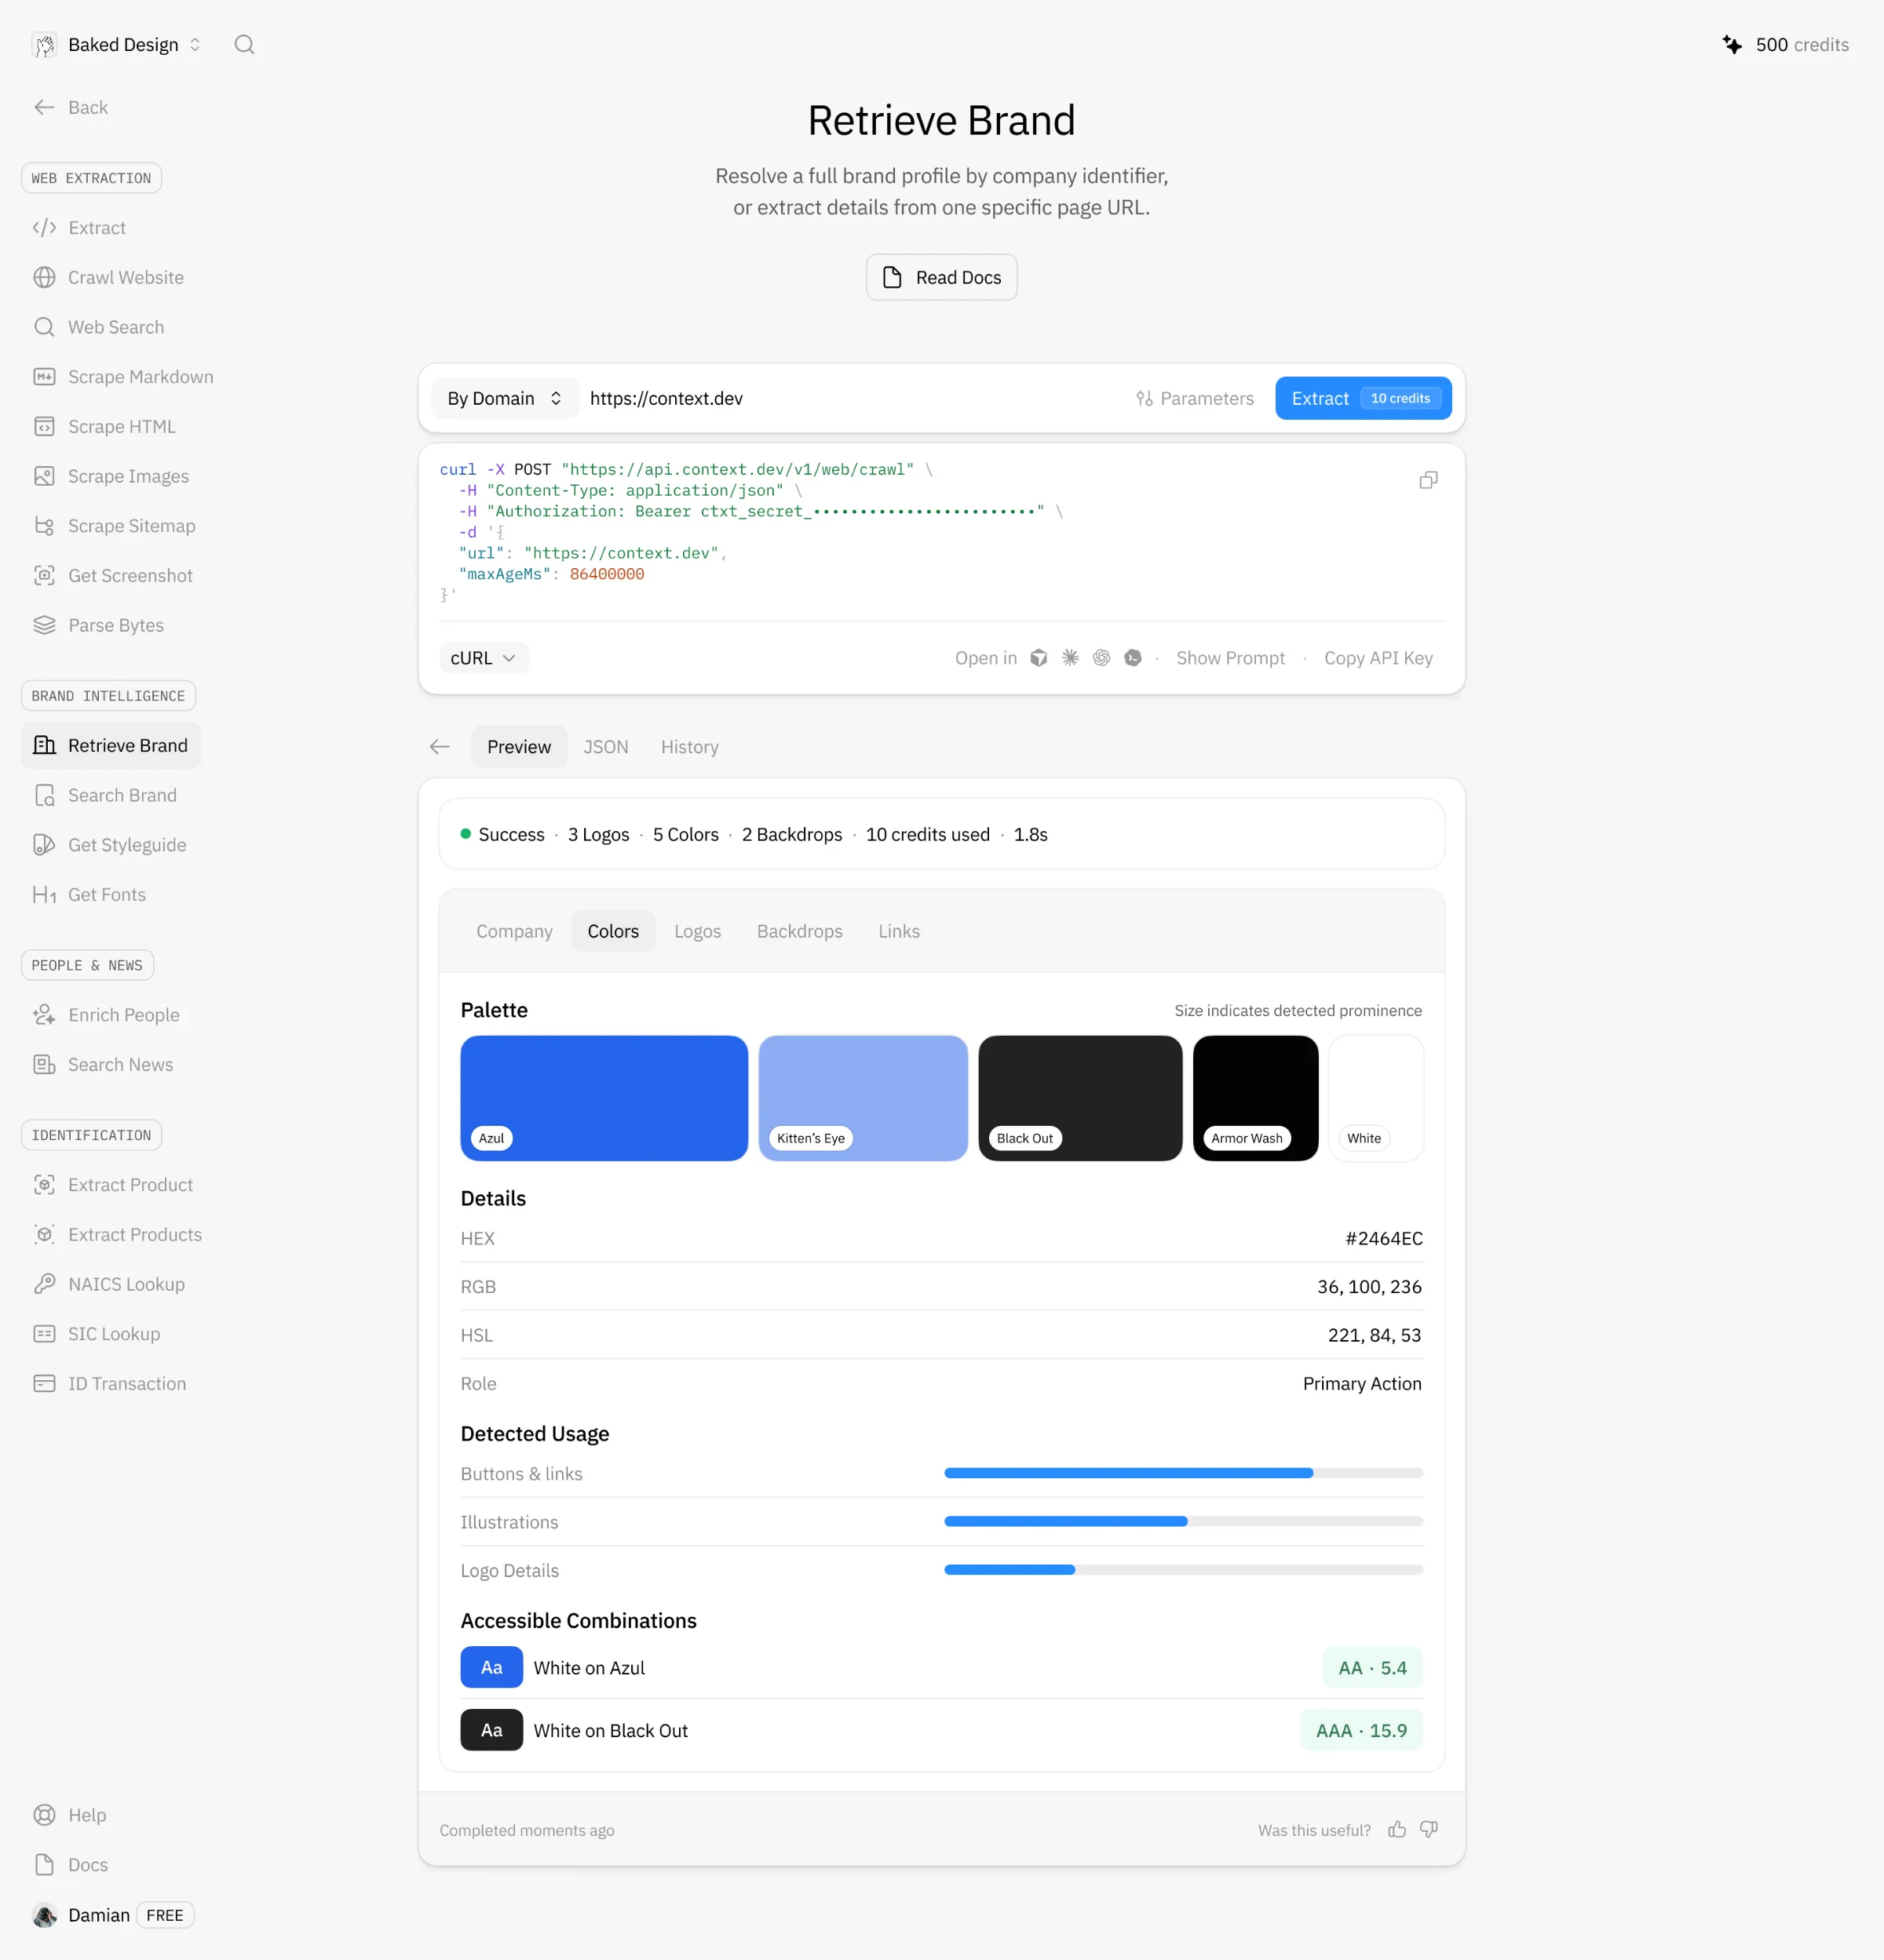Select the Black Out swatch
Screen dimensions: 1884x1960
(x=1079, y=1098)
